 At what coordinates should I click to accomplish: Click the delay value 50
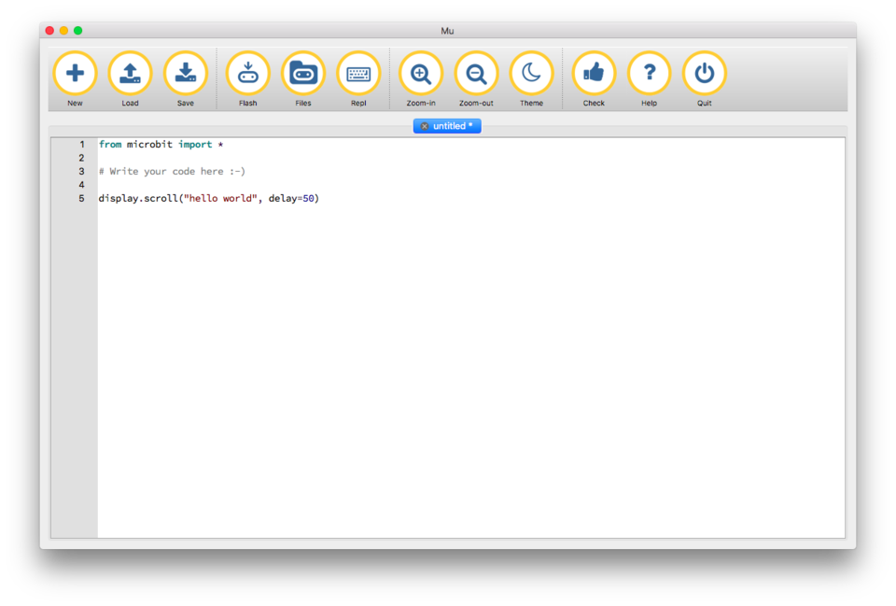(x=309, y=198)
